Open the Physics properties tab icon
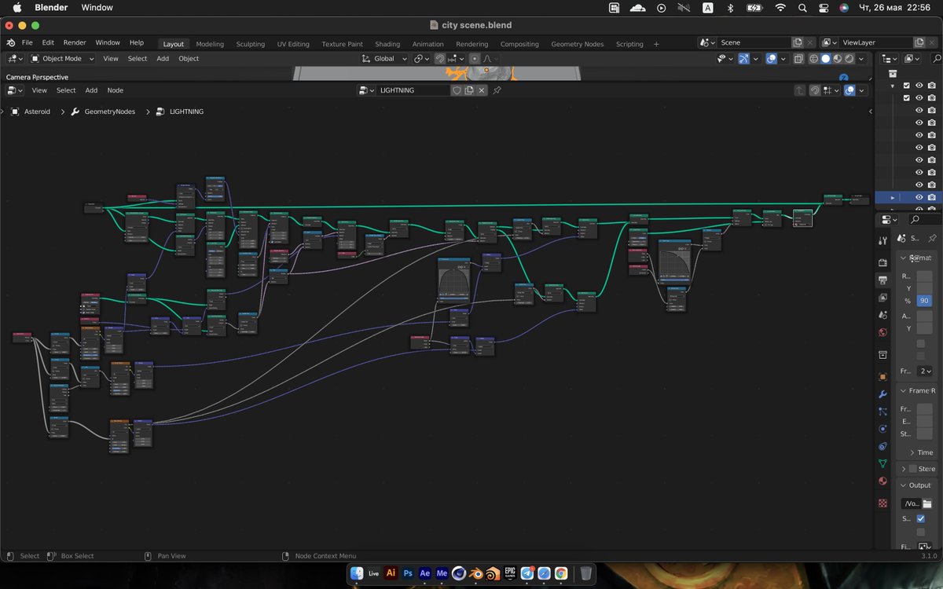 point(882,429)
